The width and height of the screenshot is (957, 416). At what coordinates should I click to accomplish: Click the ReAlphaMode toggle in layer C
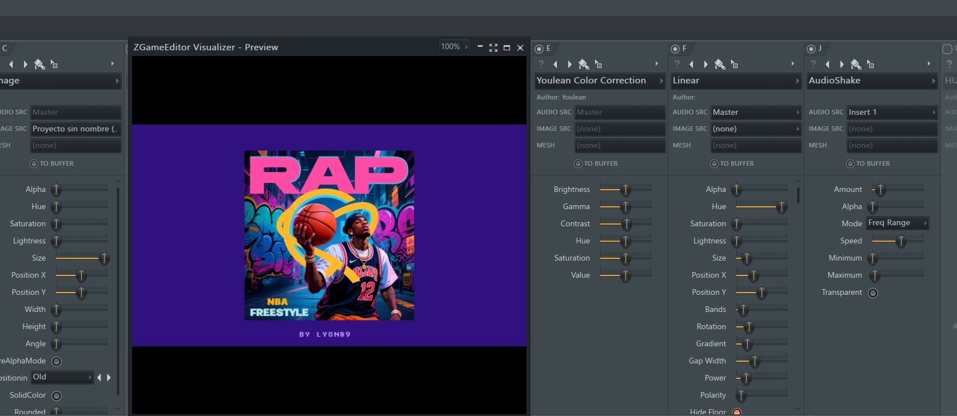[57, 362]
